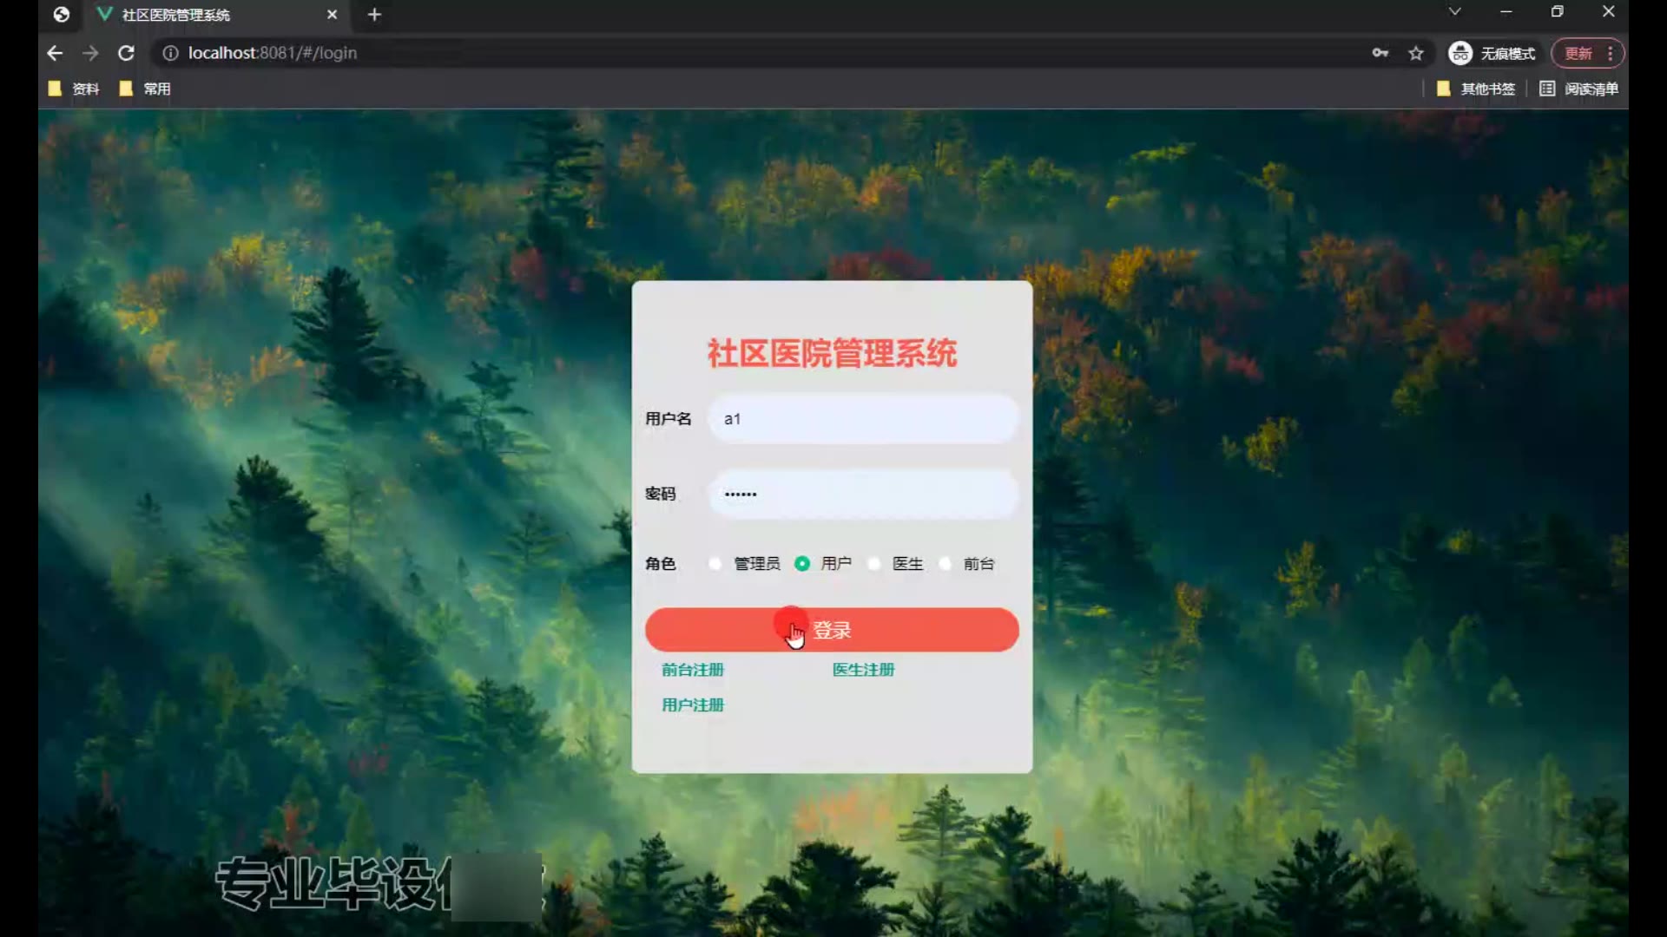Select the 用户 role radio button
The width and height of the screenshot is (1667, 937).
click(x=802, y=564)
